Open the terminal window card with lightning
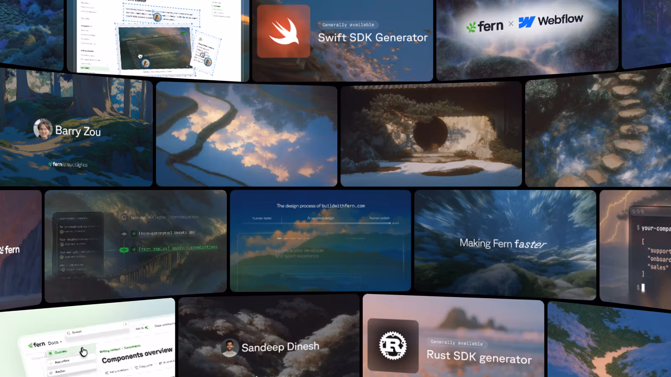 coord(635,250)
